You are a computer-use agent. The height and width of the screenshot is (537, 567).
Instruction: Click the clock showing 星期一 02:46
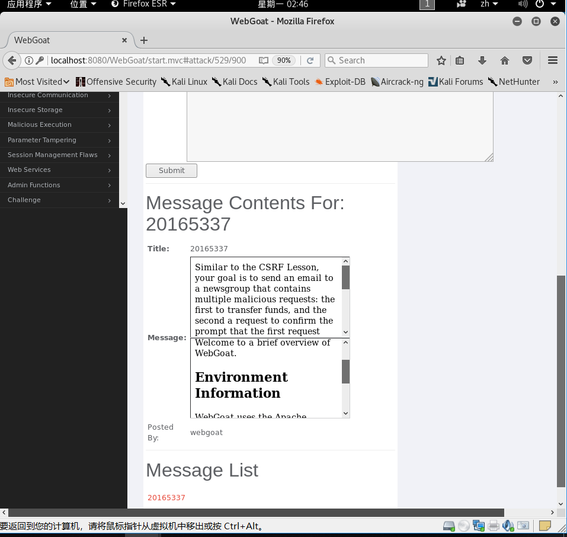click(x=283, y=4)
